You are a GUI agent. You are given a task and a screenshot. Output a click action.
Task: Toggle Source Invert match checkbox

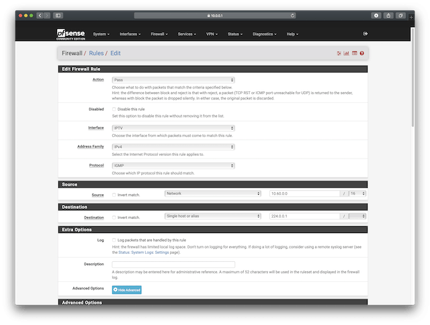click(114, 195)
